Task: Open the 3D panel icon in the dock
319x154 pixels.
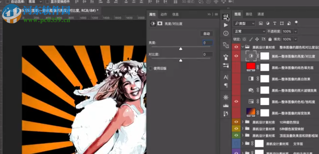Action: pos(226,45)
